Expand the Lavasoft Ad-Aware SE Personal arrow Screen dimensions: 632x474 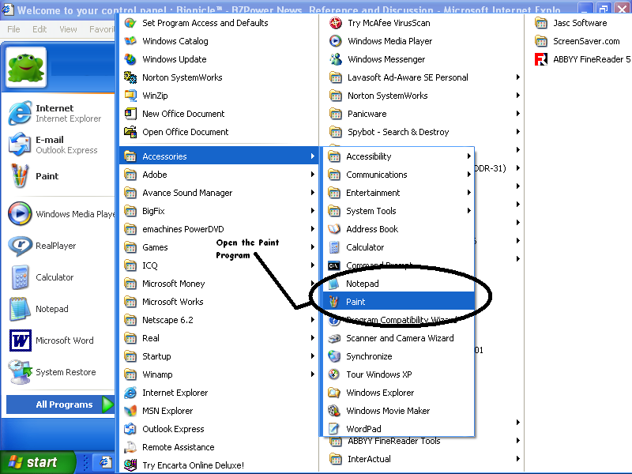coord(518,77)
